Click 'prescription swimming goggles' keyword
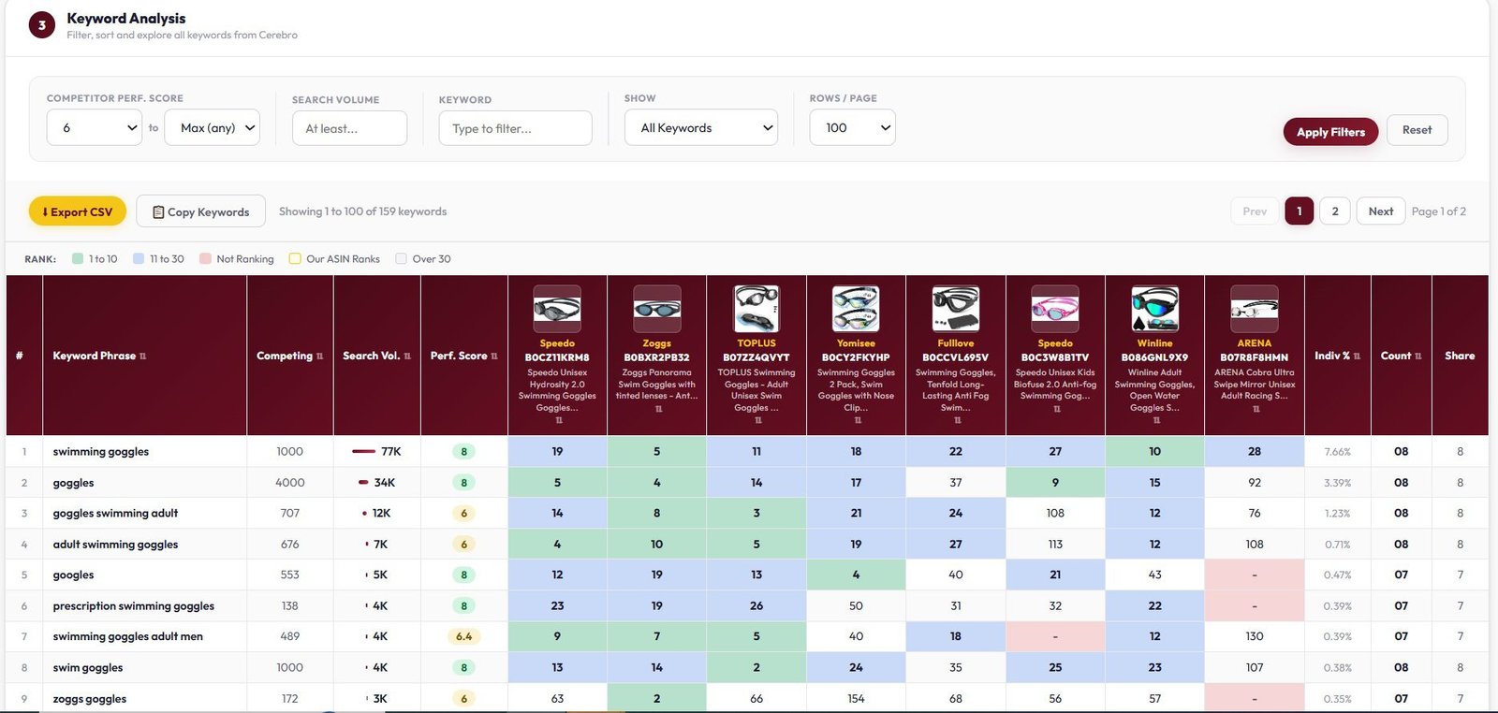1498x713 pixels. pyautogui.click(x=134, y=605)
